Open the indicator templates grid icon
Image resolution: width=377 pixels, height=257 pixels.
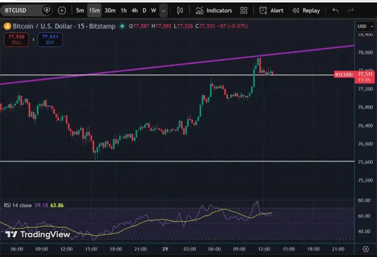pos(244,11)
